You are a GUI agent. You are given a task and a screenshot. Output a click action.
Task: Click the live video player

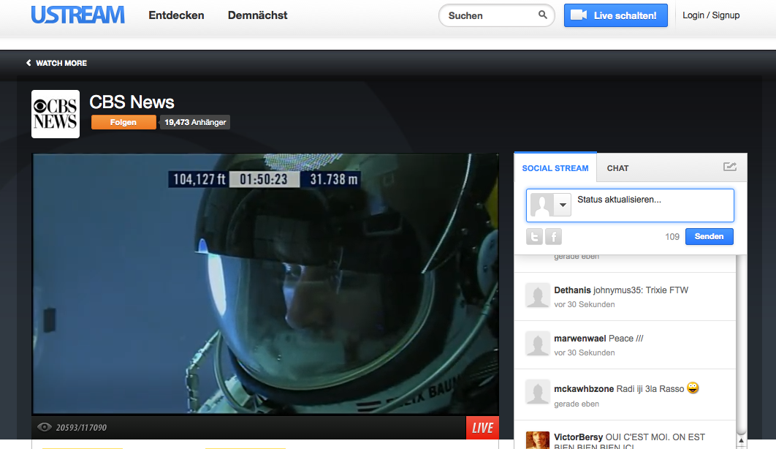click(265, 284)
